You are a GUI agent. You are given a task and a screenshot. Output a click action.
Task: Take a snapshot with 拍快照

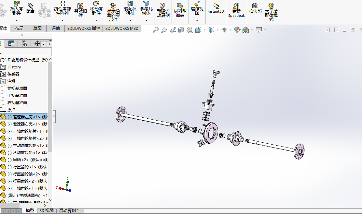point(255,8)
